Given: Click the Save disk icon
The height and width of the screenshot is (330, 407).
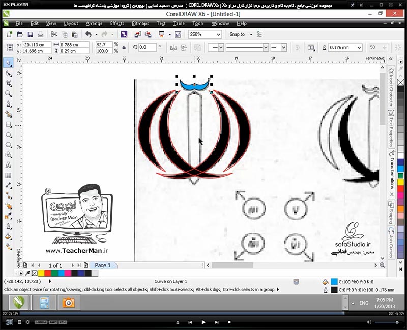Looking at the screenshot, I should (30, 34).
